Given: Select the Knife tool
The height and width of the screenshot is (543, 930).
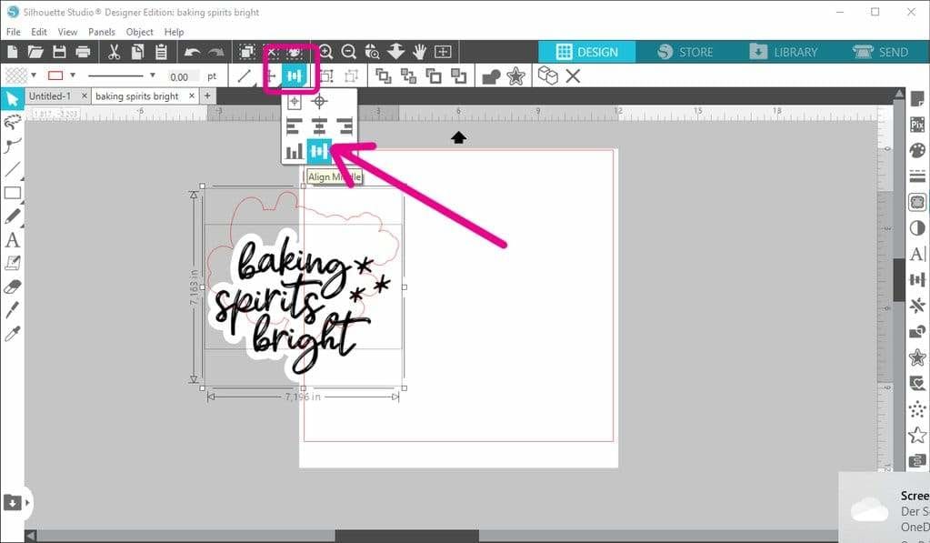Looking at the screenshot, I should click(13, 310).
